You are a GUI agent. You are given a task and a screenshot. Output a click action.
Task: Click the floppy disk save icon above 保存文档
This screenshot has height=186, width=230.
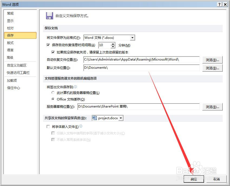click(x=50, y=16)
